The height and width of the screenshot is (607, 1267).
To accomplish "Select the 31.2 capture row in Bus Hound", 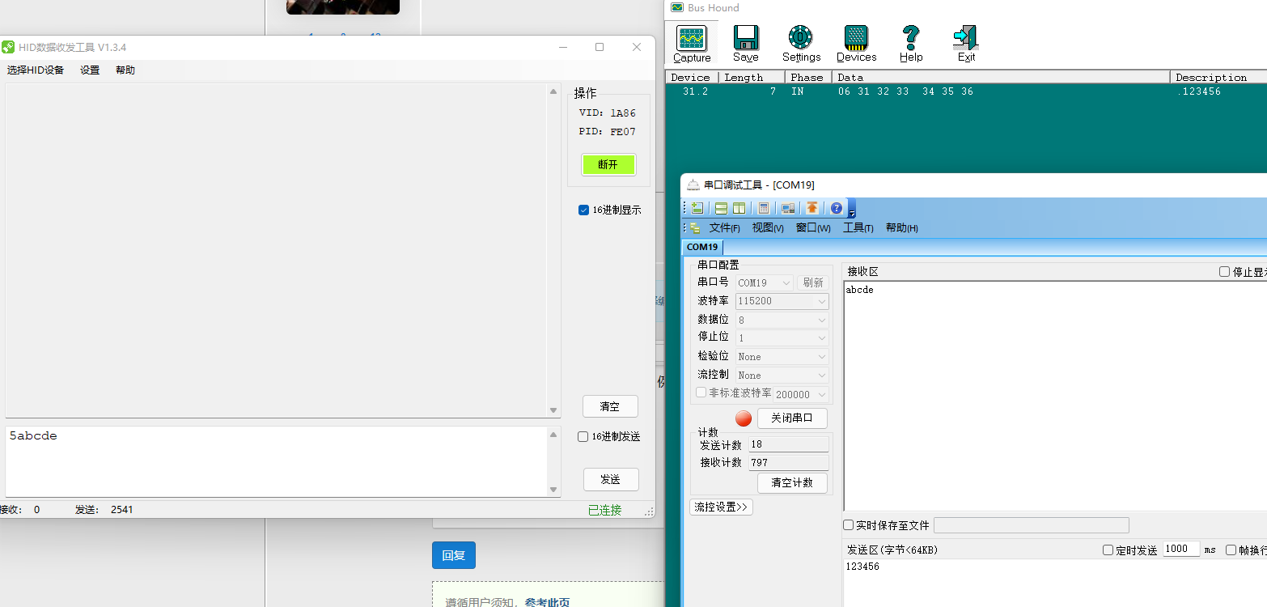I will tap(966, 91).
